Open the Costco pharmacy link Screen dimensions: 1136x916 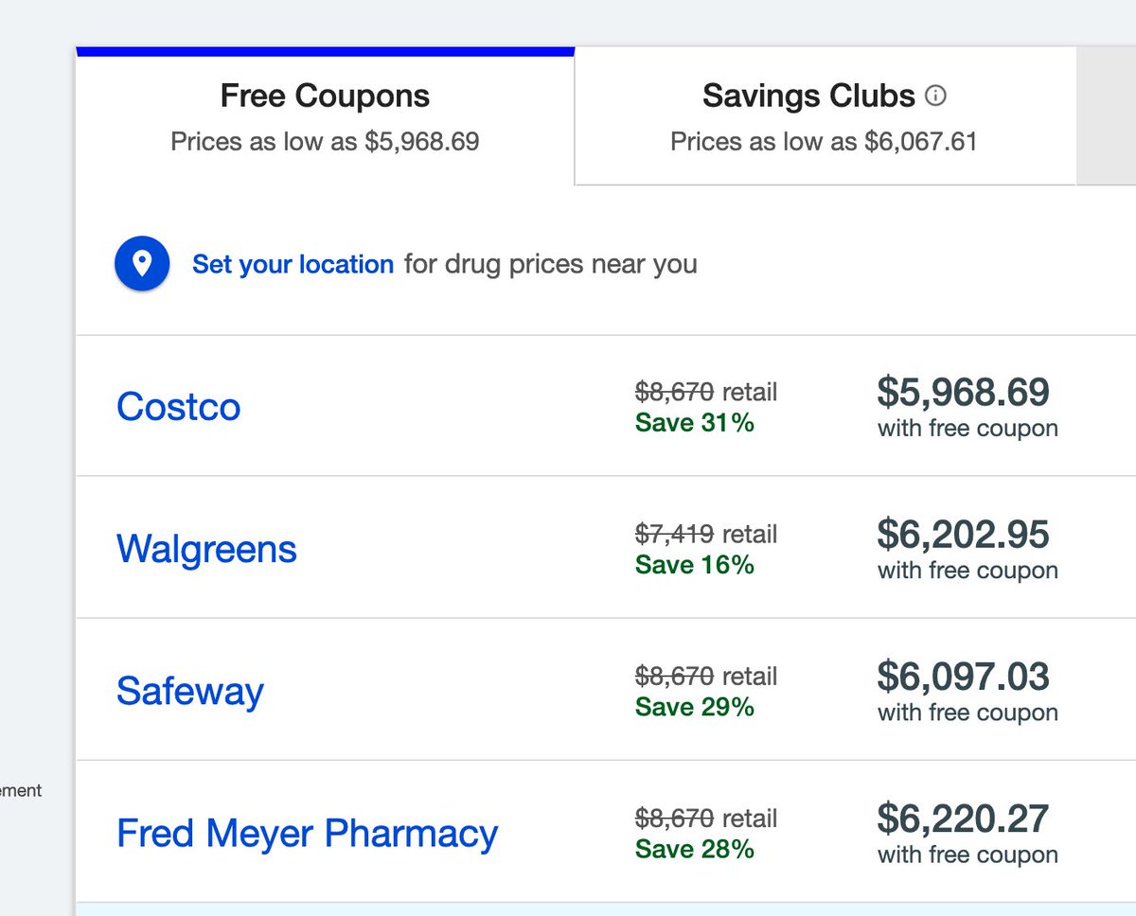click(x=178, y=407)
